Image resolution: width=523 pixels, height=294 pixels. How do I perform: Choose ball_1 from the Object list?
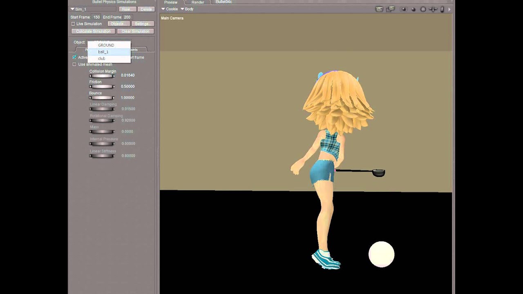click(x=109, y=52)
